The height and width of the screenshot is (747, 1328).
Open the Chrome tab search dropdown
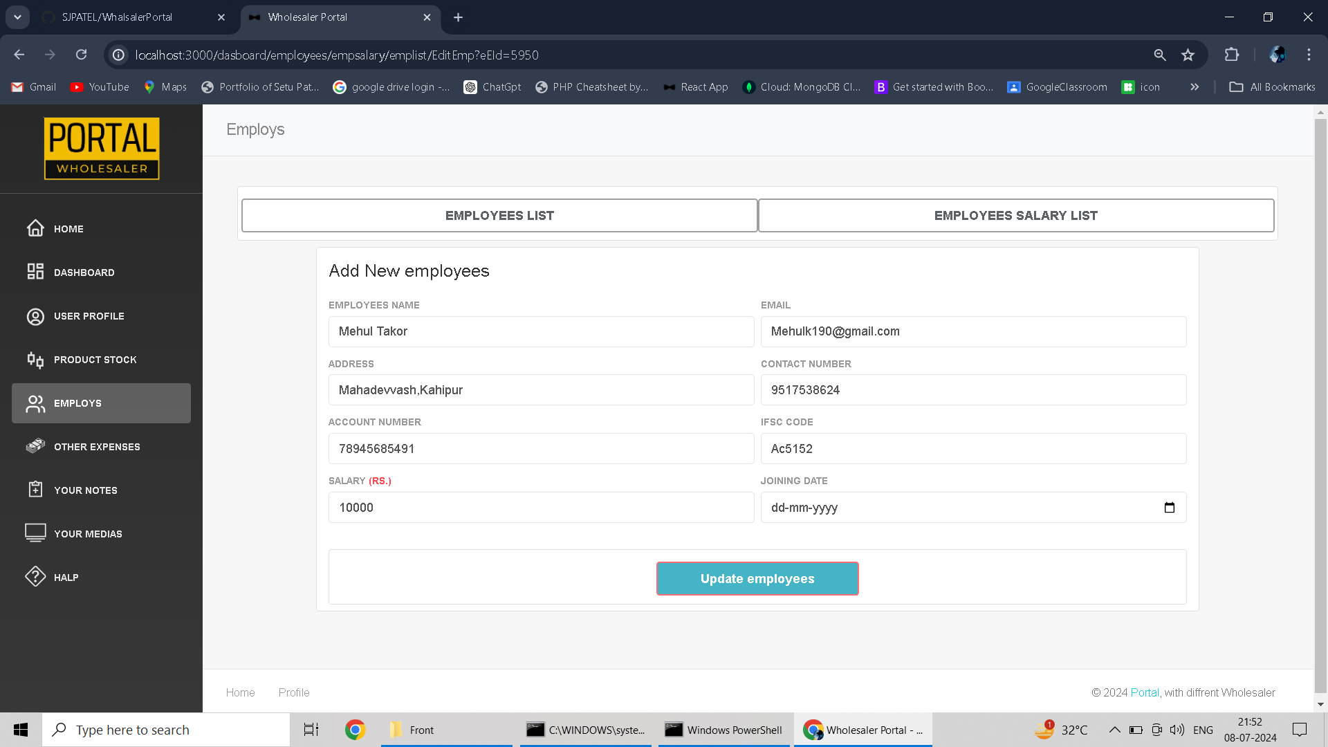(17, 17)
